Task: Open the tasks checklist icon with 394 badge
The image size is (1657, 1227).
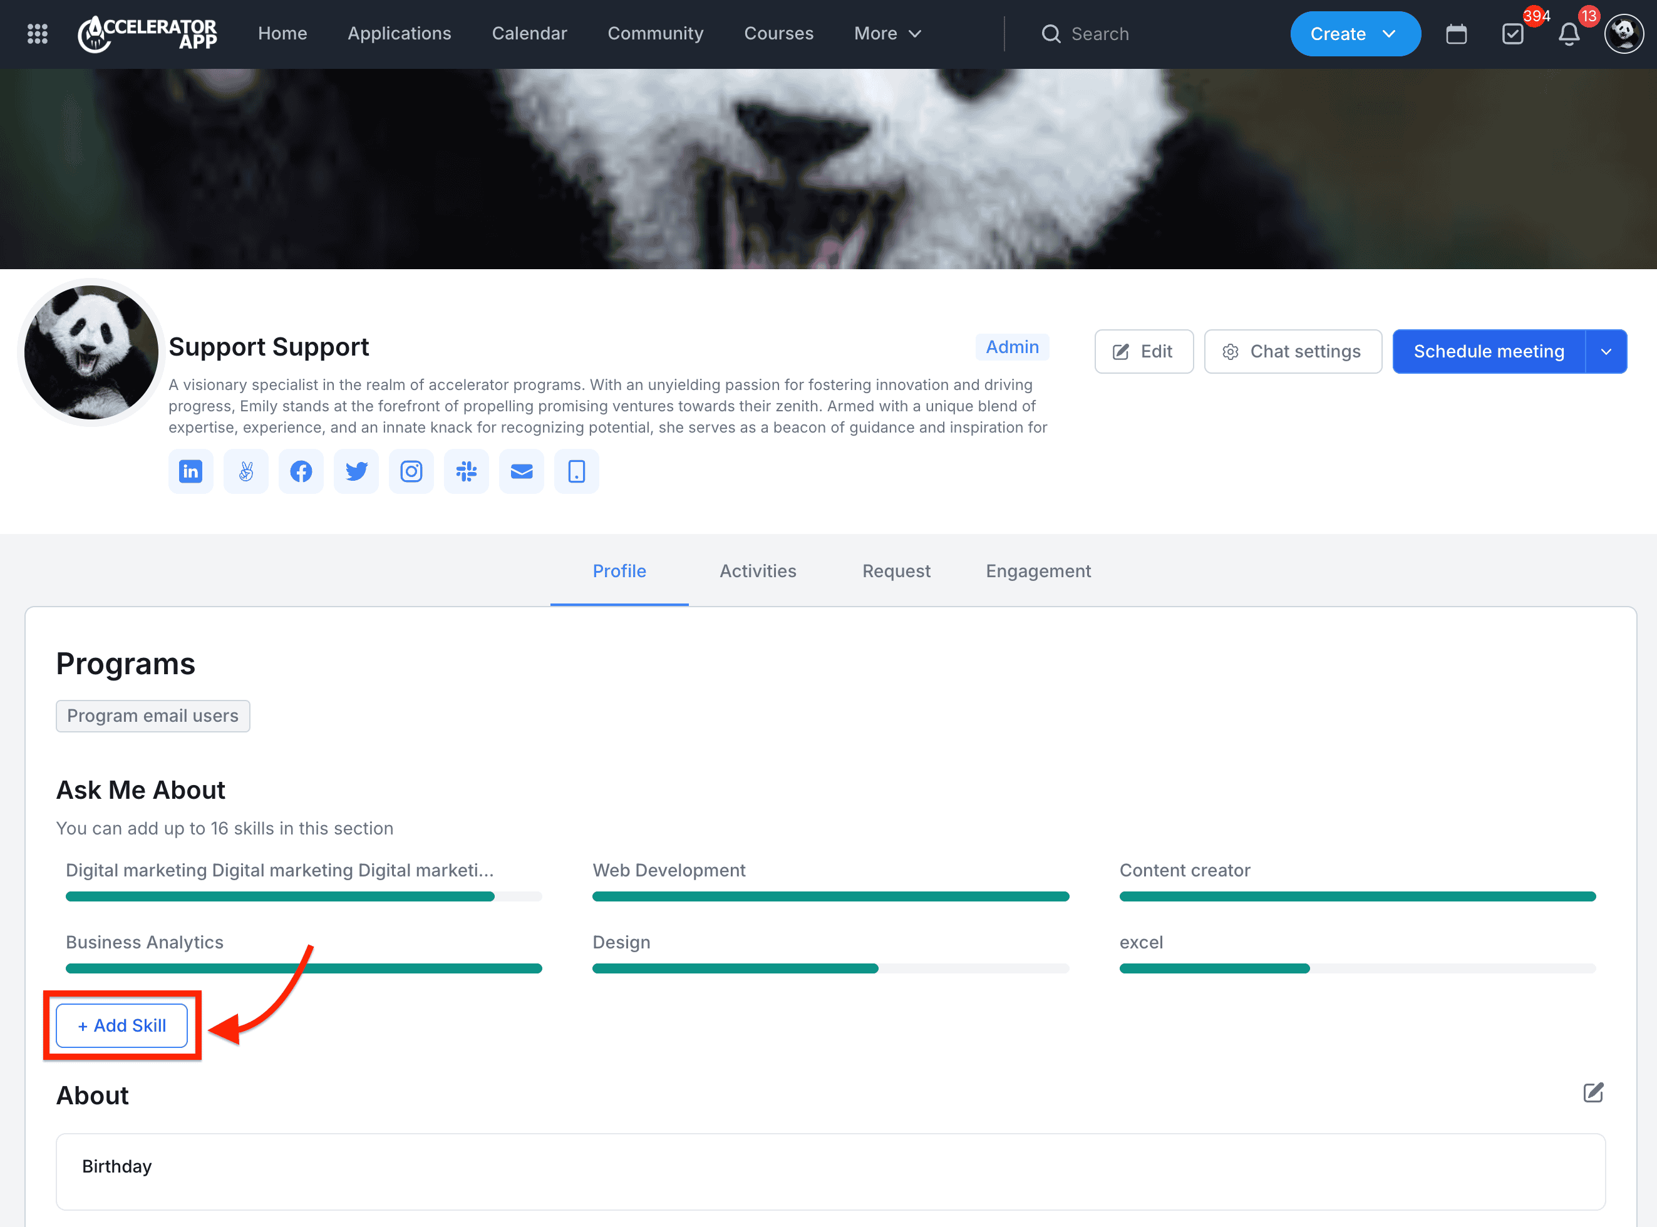Action: 1512,34
